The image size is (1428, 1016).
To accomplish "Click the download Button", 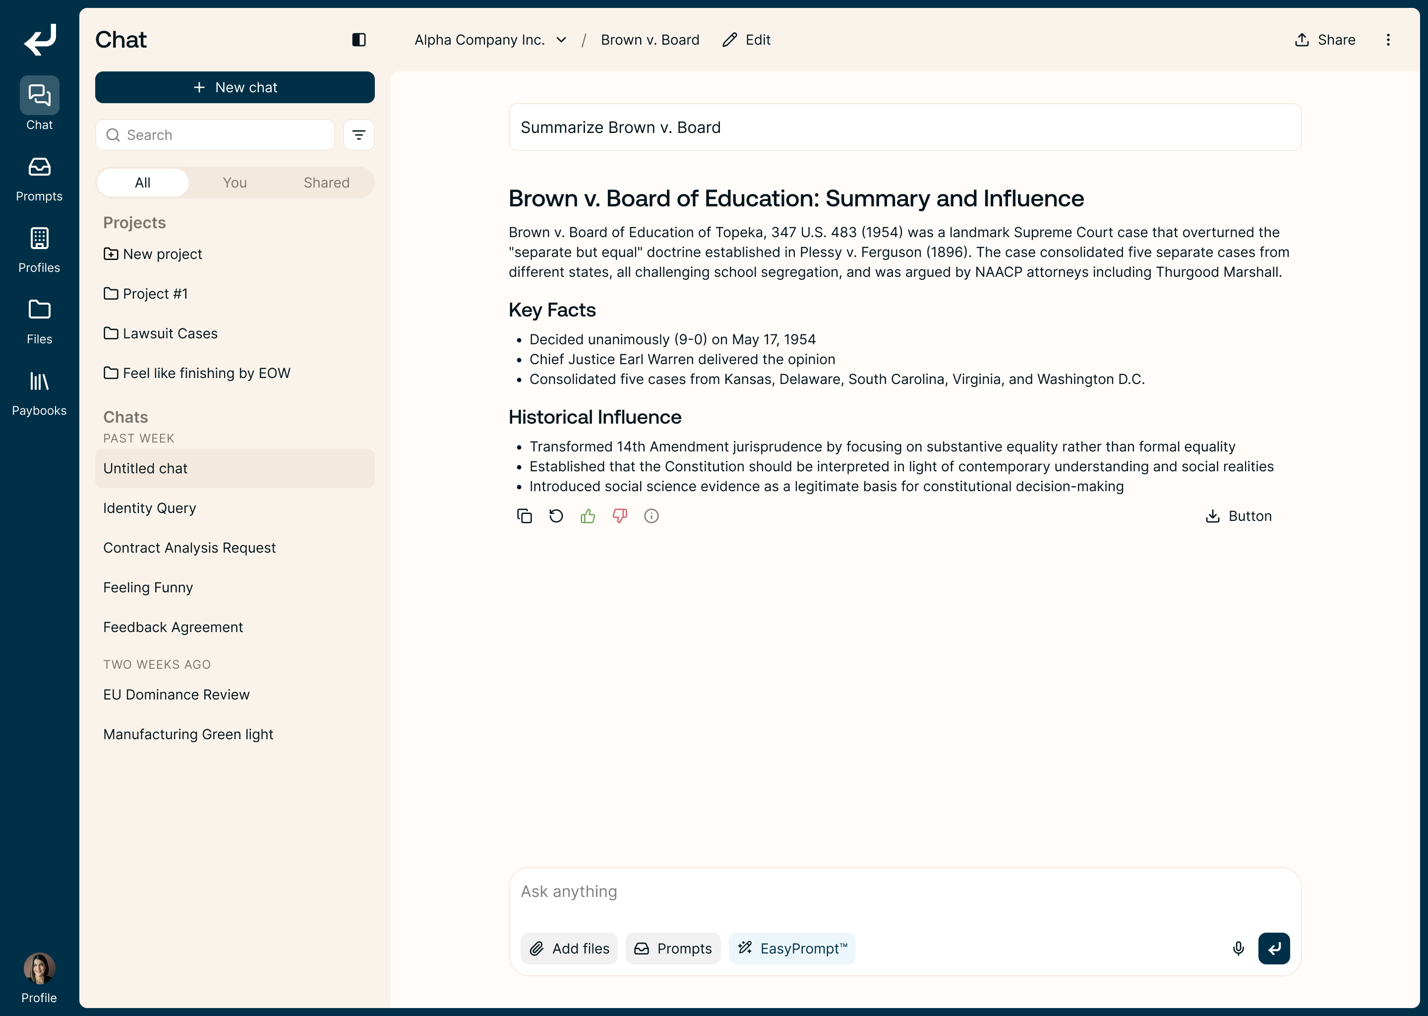I will point(1238,516).
